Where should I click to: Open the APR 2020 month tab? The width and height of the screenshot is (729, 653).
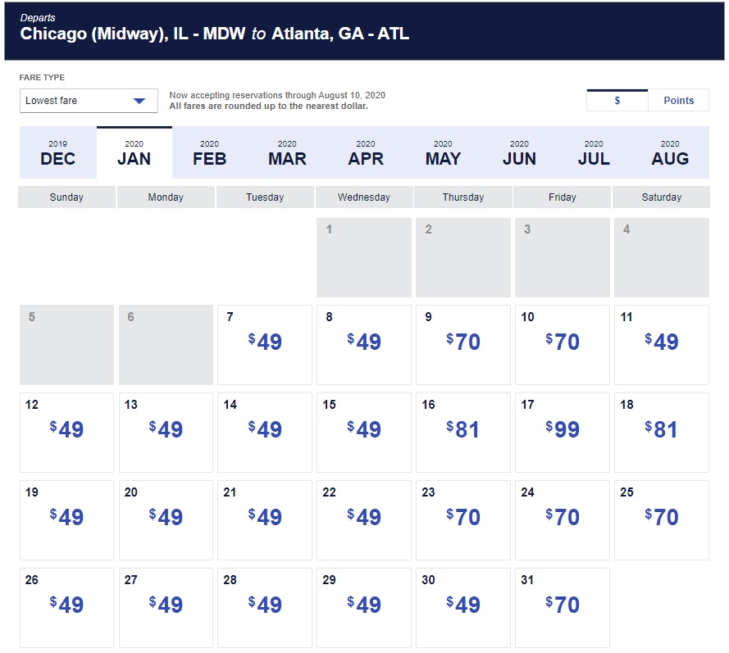click(365, 153)
